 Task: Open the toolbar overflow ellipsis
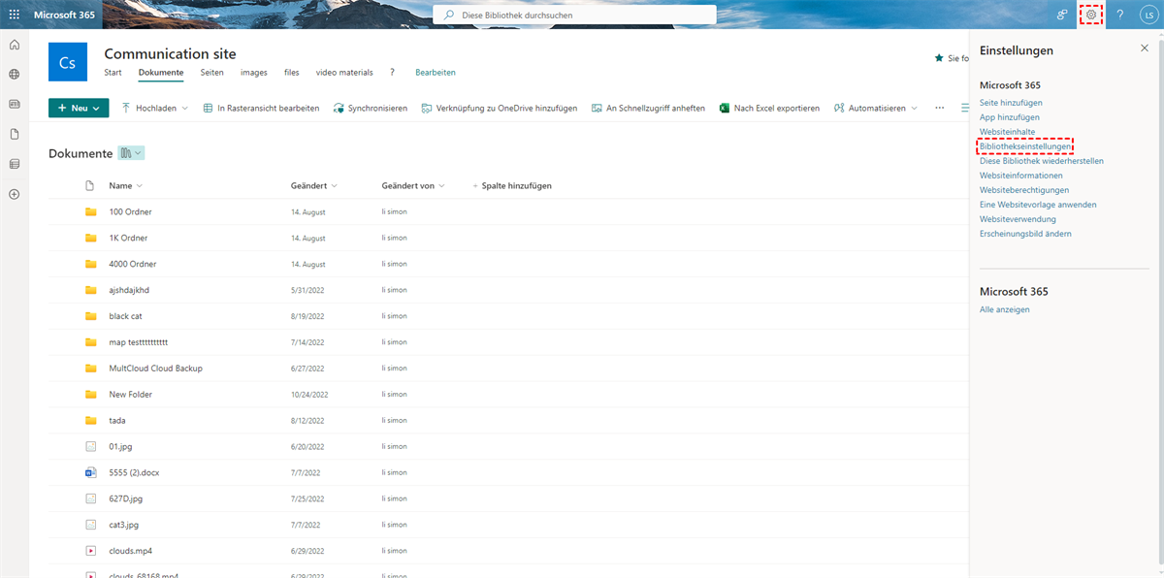[x=939, y=108]
